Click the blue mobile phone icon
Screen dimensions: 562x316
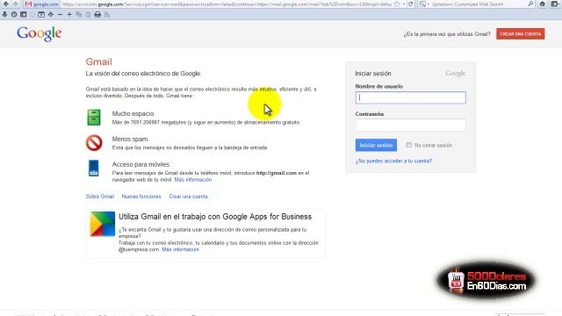click(94, 168)
